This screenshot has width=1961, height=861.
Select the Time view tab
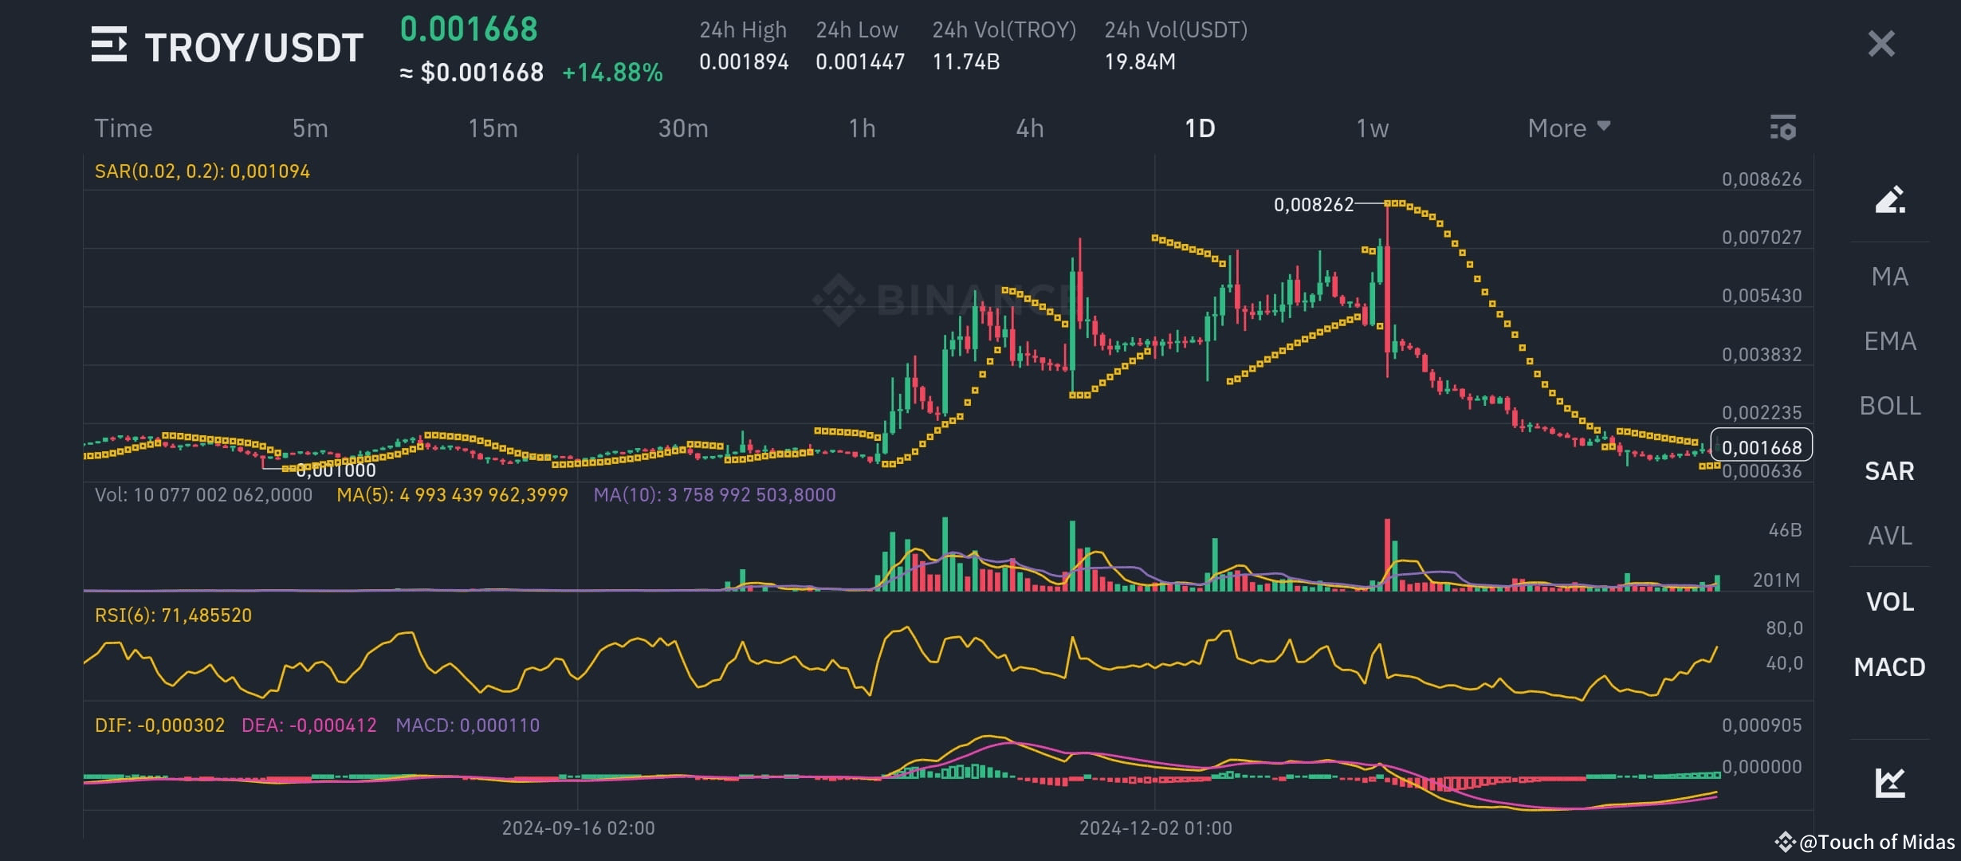click(123, 128)
